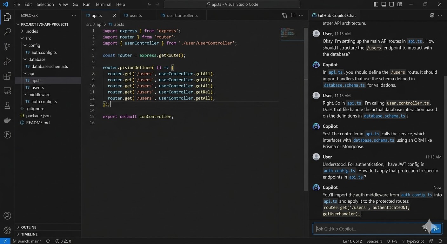Toggle the bottom Panel layout button
The height and width of the screenshot is (244, 447).
pos(384,4)
